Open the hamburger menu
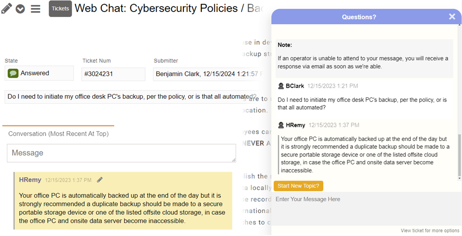 pyautogui.click(x=36, y=9)
